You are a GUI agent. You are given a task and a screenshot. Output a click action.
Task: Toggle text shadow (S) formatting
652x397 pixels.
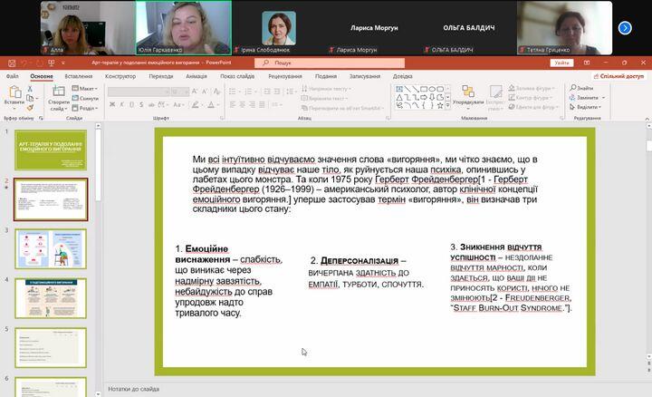point(141,104)
